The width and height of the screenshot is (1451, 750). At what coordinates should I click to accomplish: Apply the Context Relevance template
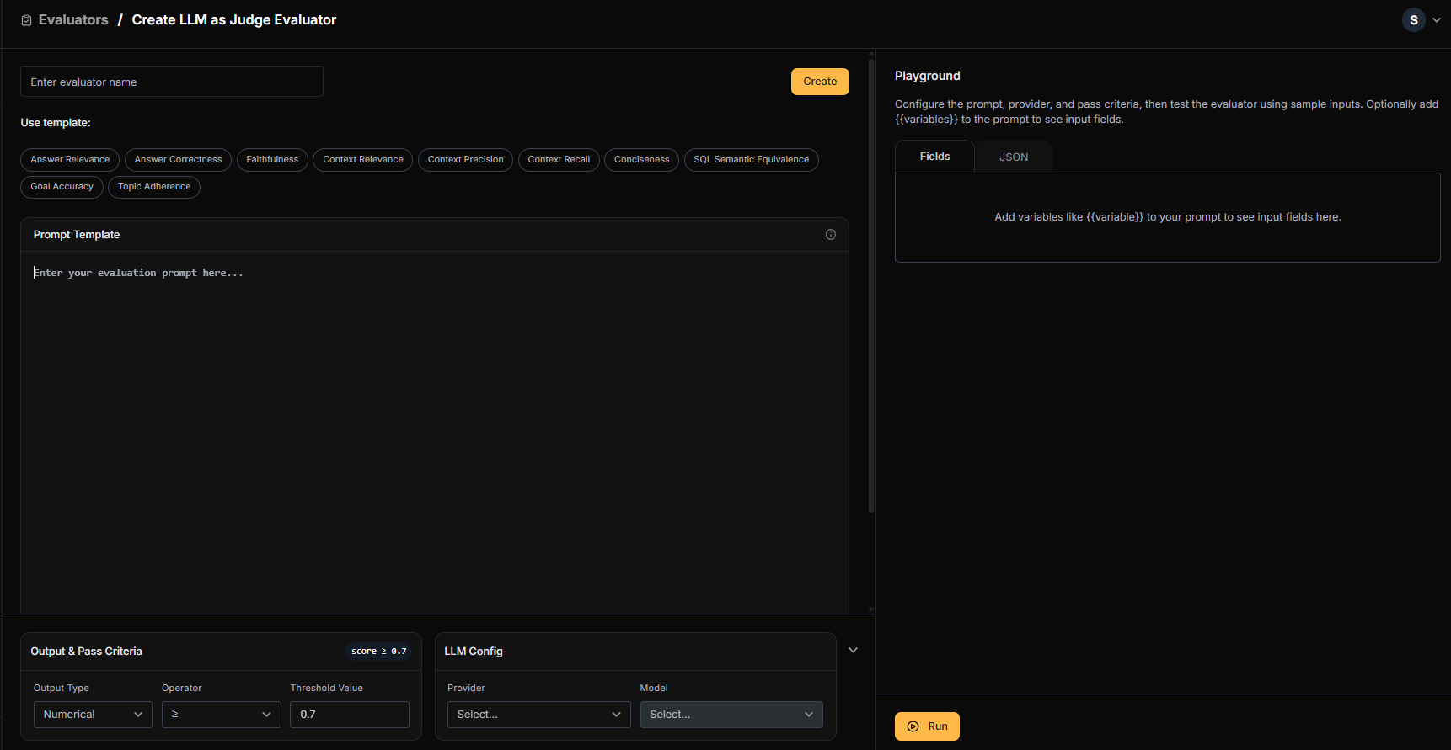[x=363, y=160]
